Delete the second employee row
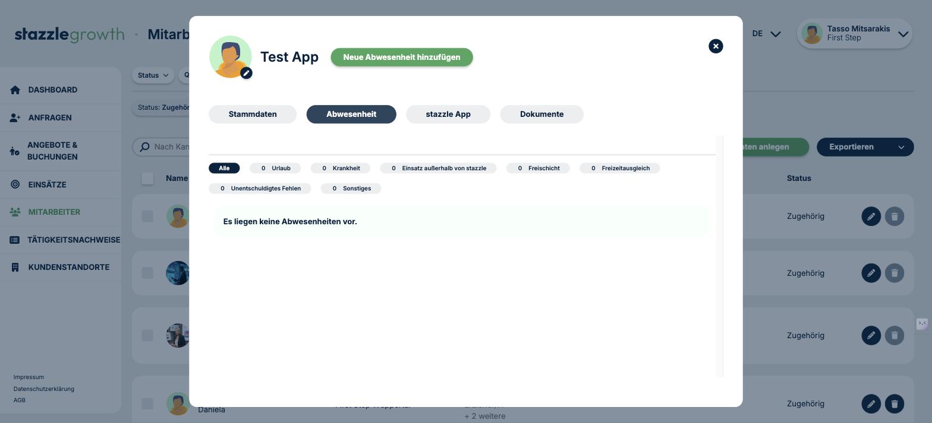This screenshot has width=932, height=423. click(x=895, y=273)
